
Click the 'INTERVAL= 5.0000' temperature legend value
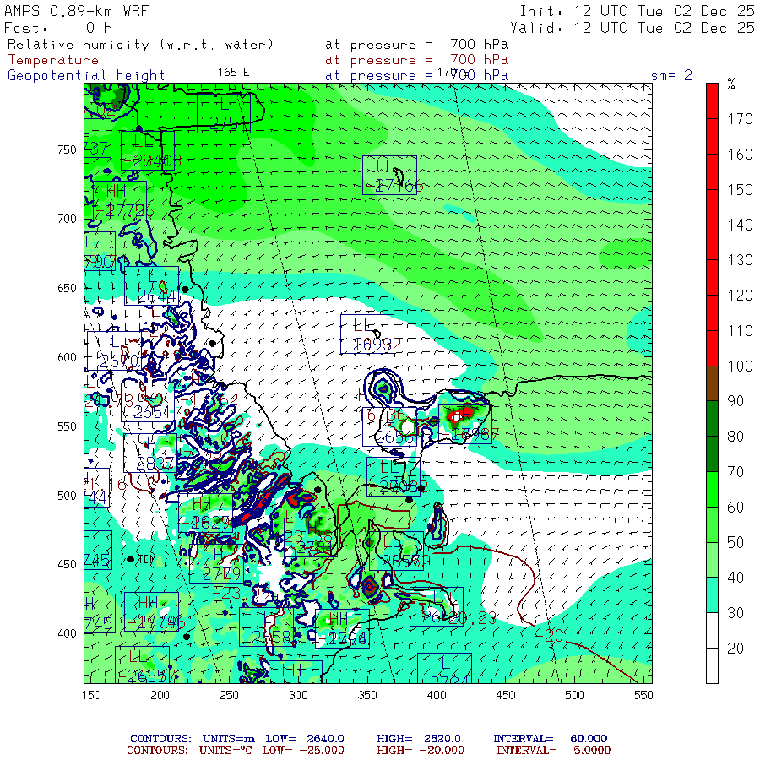[x=554, y=751]
